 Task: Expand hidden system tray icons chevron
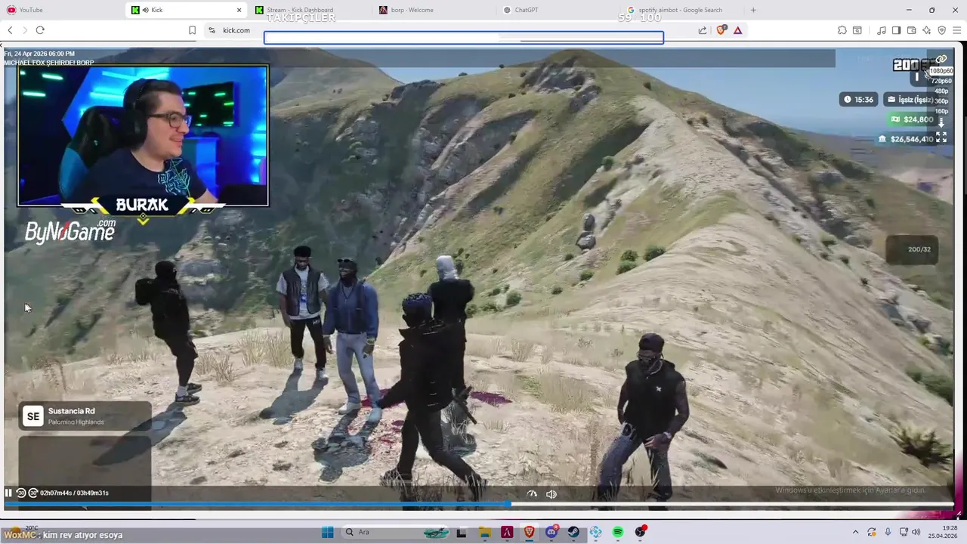(855, 532)
